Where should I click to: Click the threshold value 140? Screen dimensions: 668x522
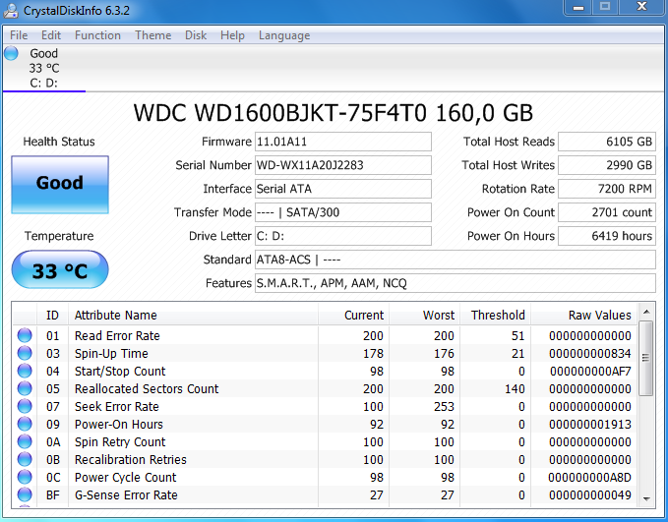pos(515,389)
